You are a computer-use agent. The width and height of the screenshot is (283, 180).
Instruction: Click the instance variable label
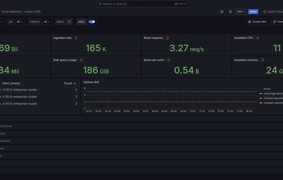pos(34,22)
